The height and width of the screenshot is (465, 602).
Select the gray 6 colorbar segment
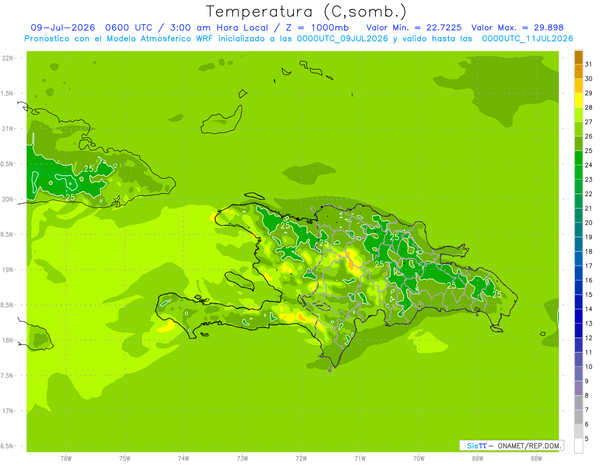click(x=578, y=417)
